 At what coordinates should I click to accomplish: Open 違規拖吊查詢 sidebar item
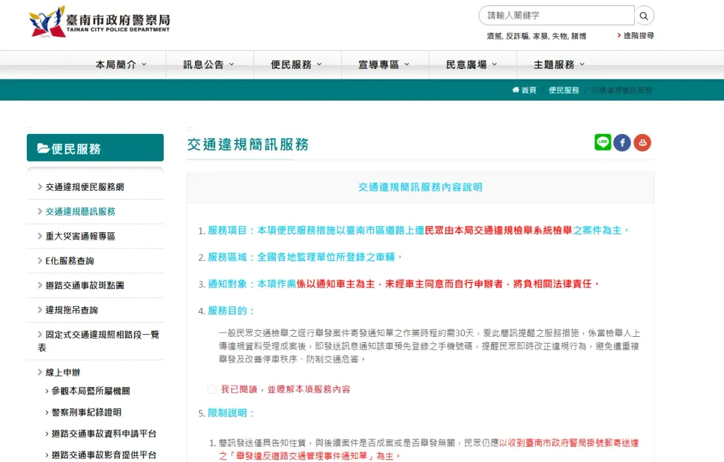[x=72, y=310]
